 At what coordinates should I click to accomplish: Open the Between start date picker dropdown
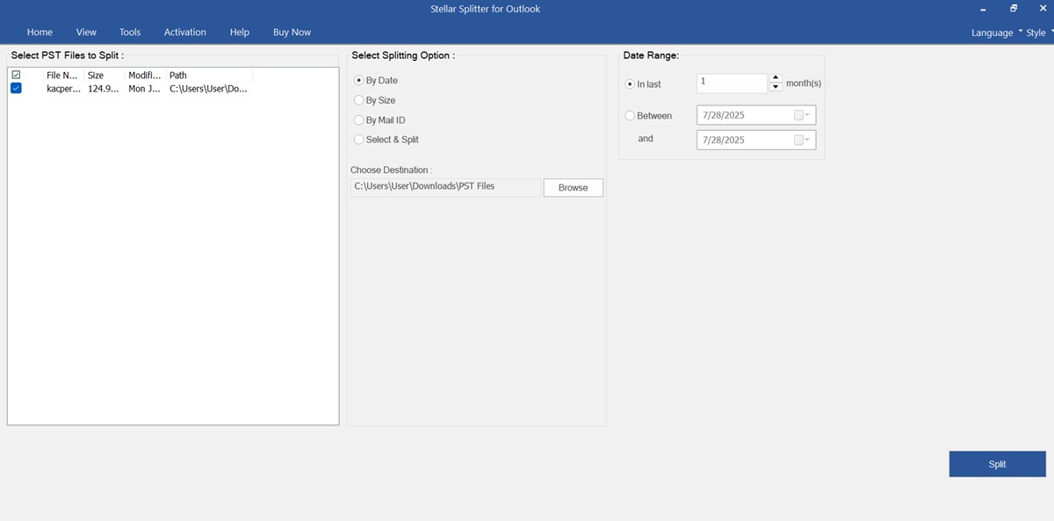pos(803,115)
